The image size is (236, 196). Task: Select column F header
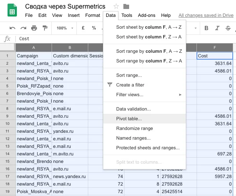pos(215,48)
